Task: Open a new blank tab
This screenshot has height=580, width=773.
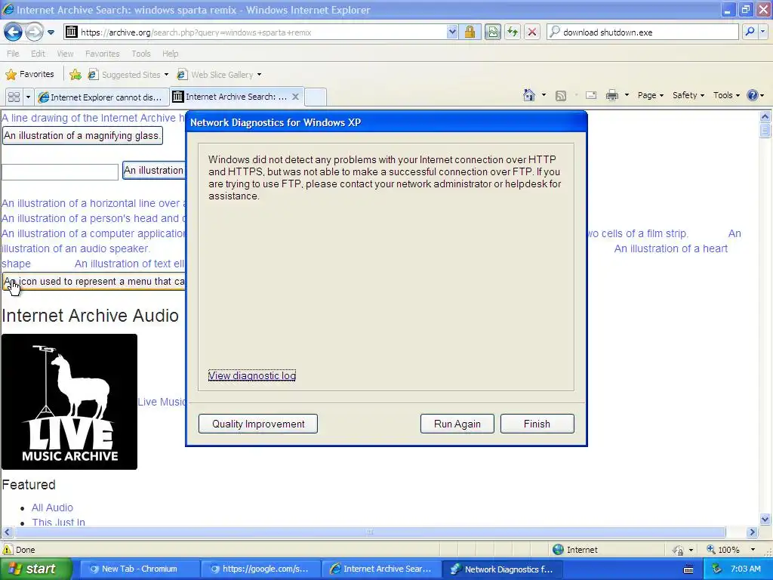Action: (x=316, y=97)
